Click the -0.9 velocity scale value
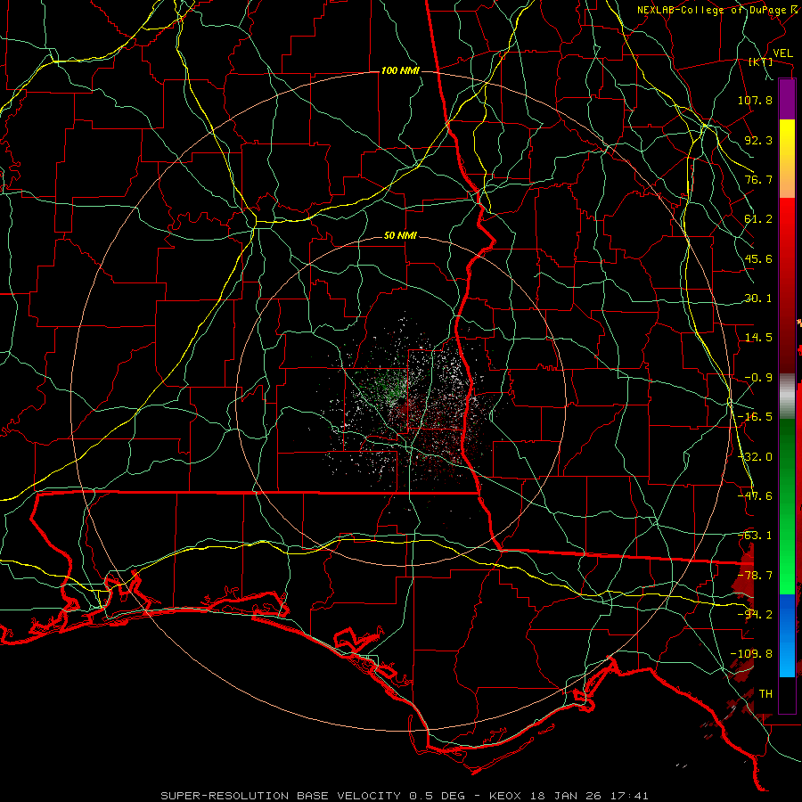802x802 pixels. [758, 378]
